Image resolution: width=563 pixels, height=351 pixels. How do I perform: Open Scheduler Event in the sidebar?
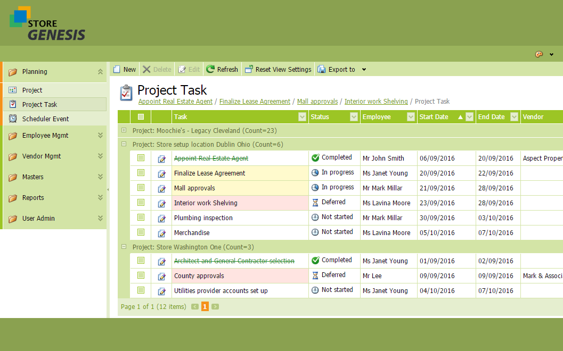coord(45,119)
